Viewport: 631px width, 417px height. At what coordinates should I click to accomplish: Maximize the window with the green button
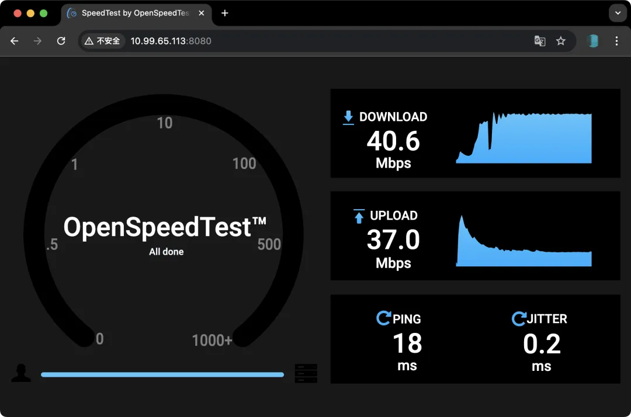pos(43,13)
